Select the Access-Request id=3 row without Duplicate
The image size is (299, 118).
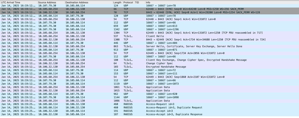150,104
